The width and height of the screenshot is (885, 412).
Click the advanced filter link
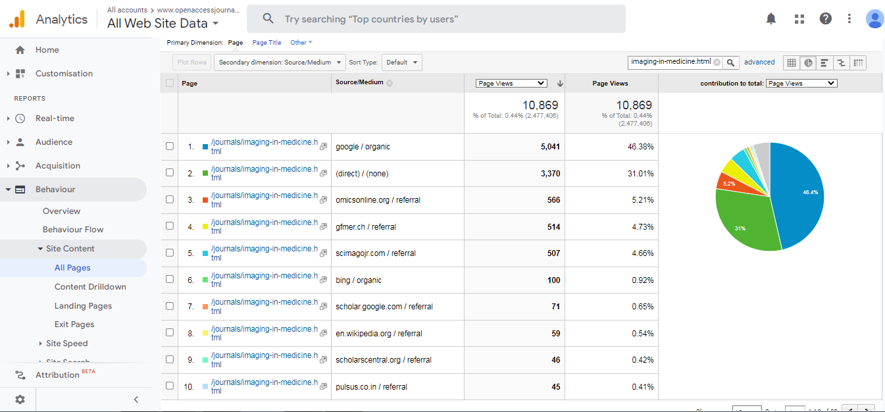(x=759, y=63)
